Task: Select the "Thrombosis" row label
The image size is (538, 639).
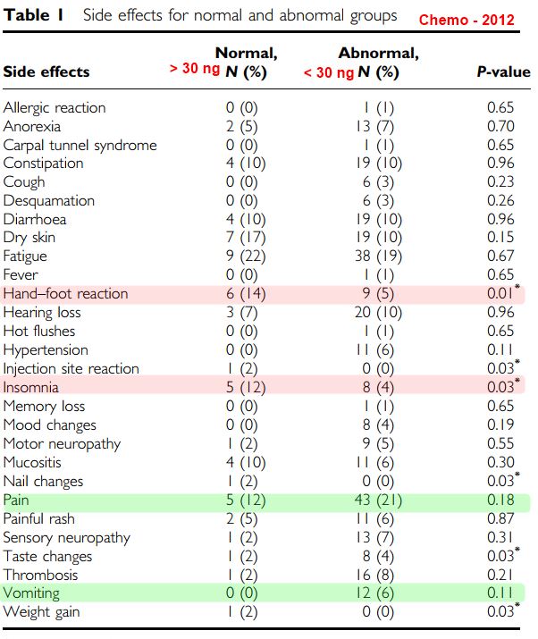Action: pos(41,575)
